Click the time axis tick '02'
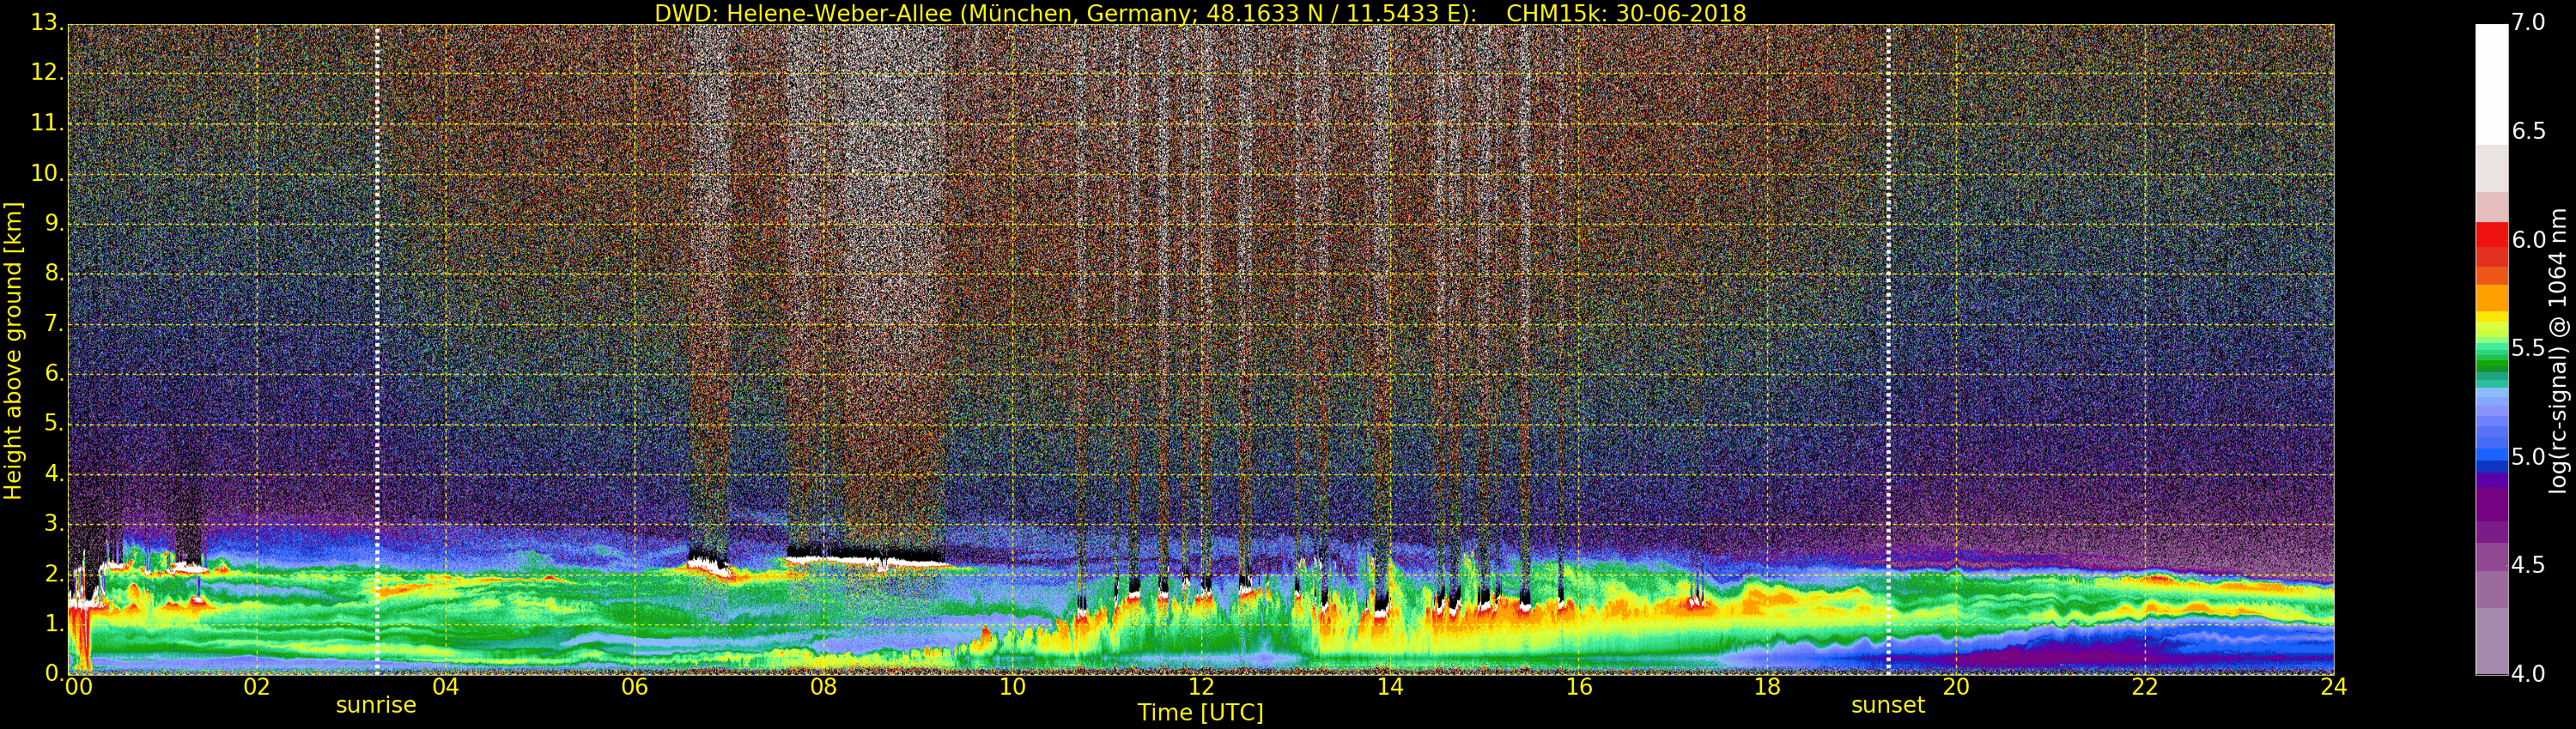 [257, 687]
